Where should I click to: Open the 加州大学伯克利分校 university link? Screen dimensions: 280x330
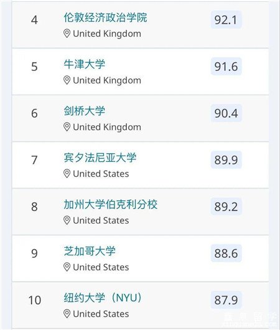pos(111,204)
